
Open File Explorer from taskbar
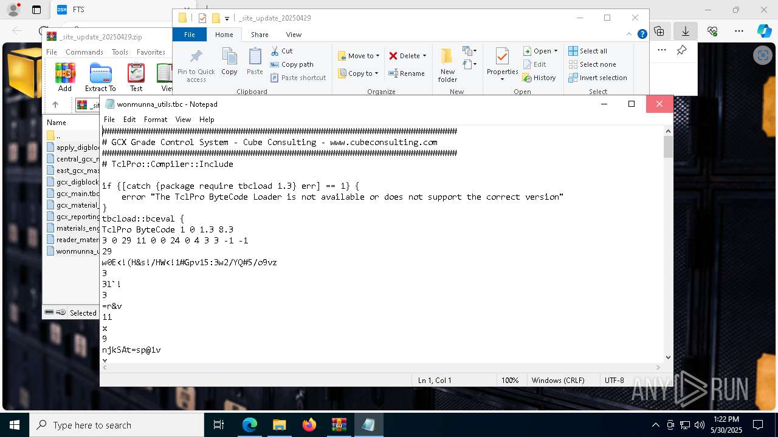tap(279, 425)
